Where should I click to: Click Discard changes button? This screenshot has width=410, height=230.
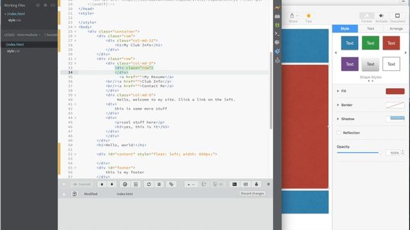(252, 194)
